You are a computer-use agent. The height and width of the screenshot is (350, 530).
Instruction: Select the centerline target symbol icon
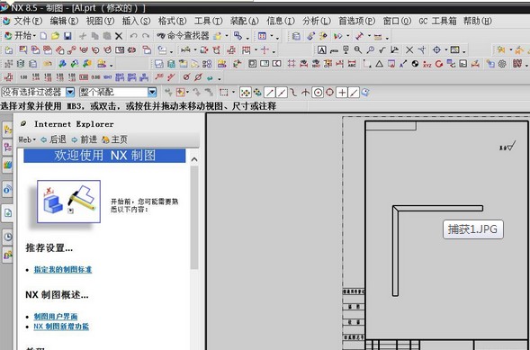click(x=436, y=50)
